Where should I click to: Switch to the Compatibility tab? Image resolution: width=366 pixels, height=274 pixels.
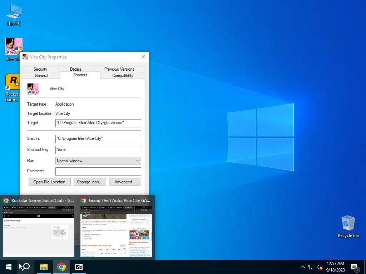[x=123, y=76]
